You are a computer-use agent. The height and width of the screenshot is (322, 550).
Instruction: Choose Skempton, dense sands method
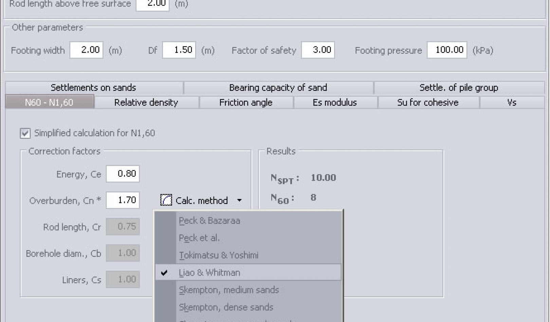tap(226, 307)
